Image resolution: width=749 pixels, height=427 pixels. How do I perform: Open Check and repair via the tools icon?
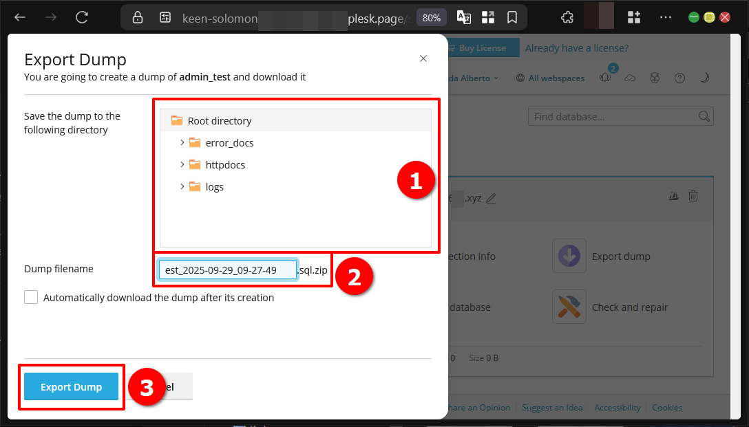(569, 307)
